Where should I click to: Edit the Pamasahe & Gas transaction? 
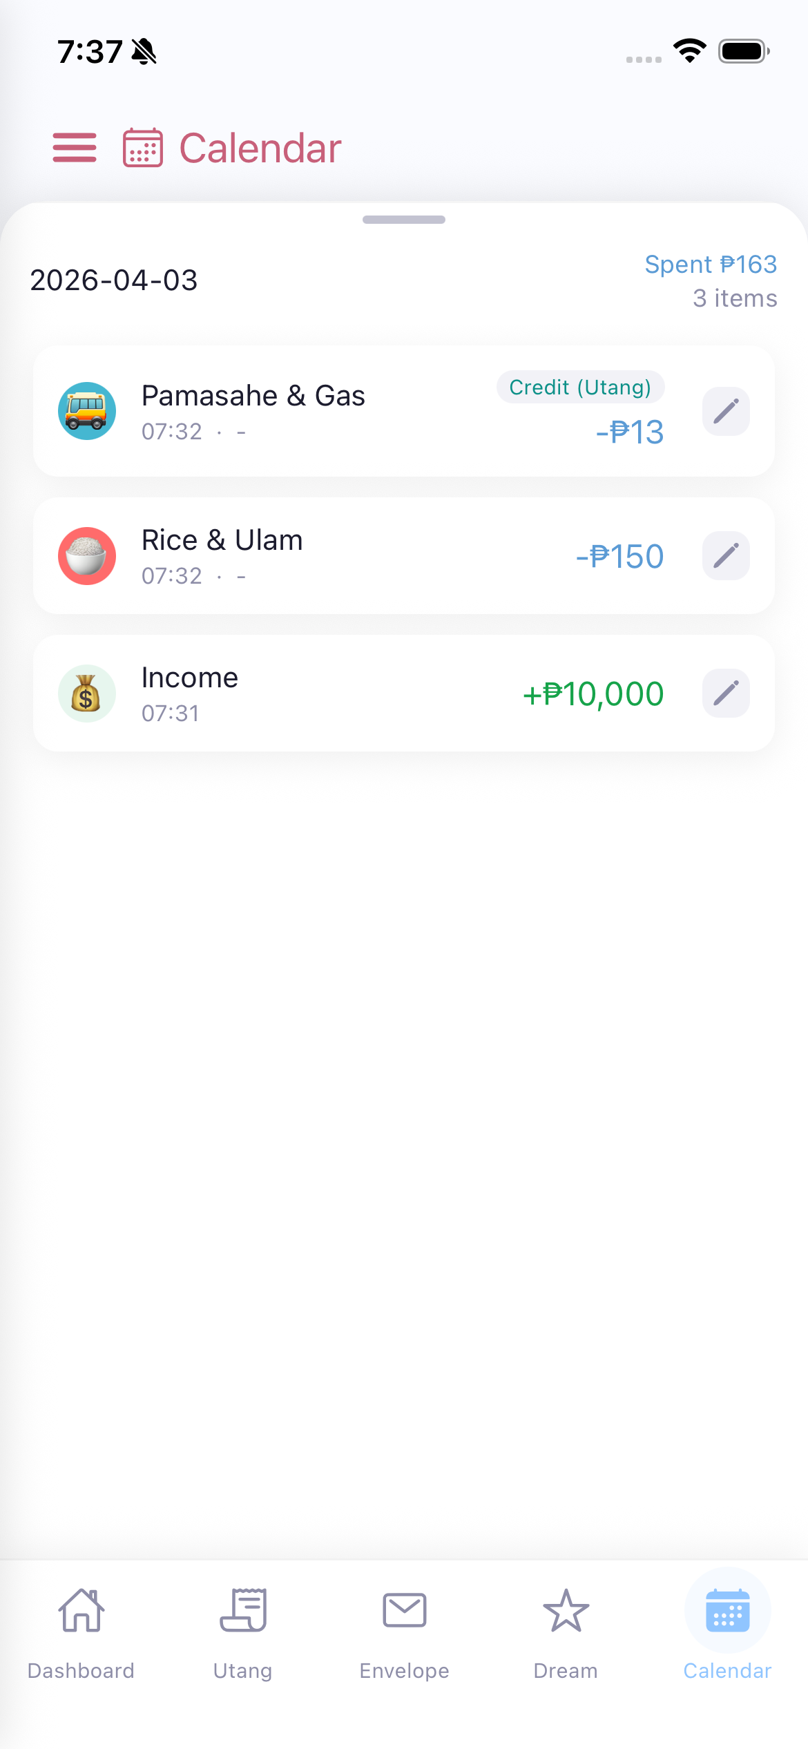click(726, 412)
